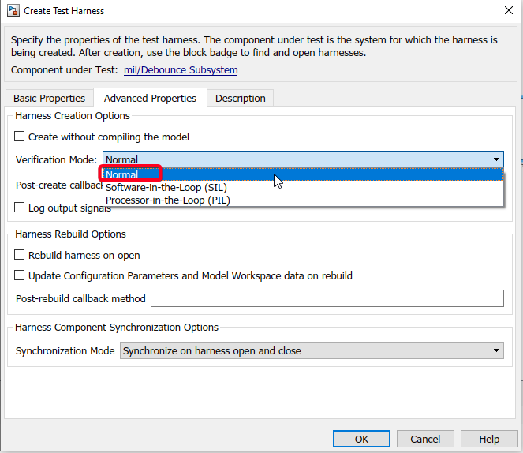
Task: Select Software-in-the-Loop (SIL) option
Action: [x=166, y=187]
